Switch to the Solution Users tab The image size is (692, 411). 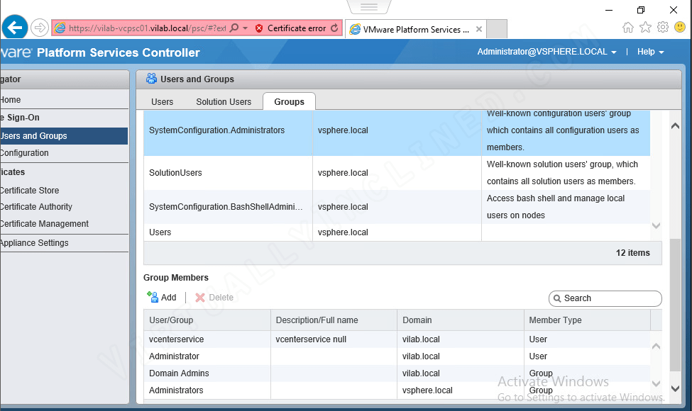(224, 102)
